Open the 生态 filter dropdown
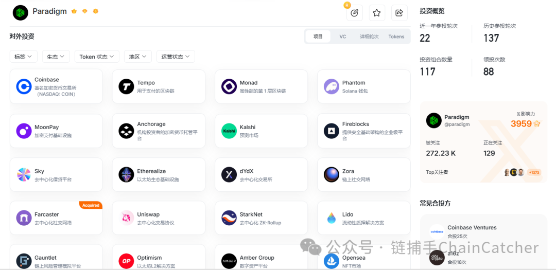The height and width of the screenshot is (270, 556). point(56,57)
